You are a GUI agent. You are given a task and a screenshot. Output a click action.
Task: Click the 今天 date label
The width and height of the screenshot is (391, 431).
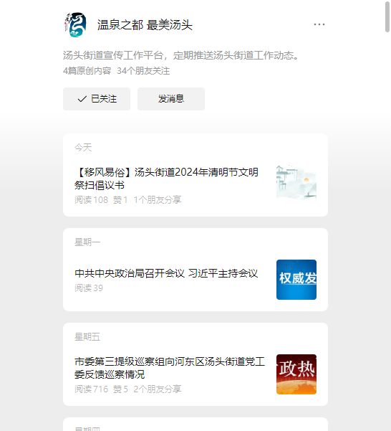83,148
